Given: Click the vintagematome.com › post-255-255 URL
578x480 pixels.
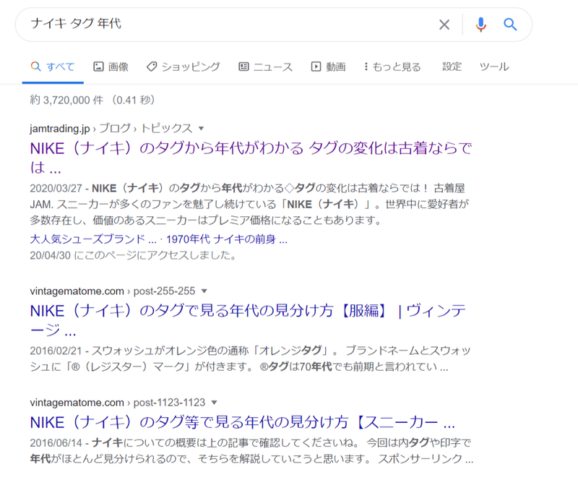Looking at the screenshot, I should (113, 291).
